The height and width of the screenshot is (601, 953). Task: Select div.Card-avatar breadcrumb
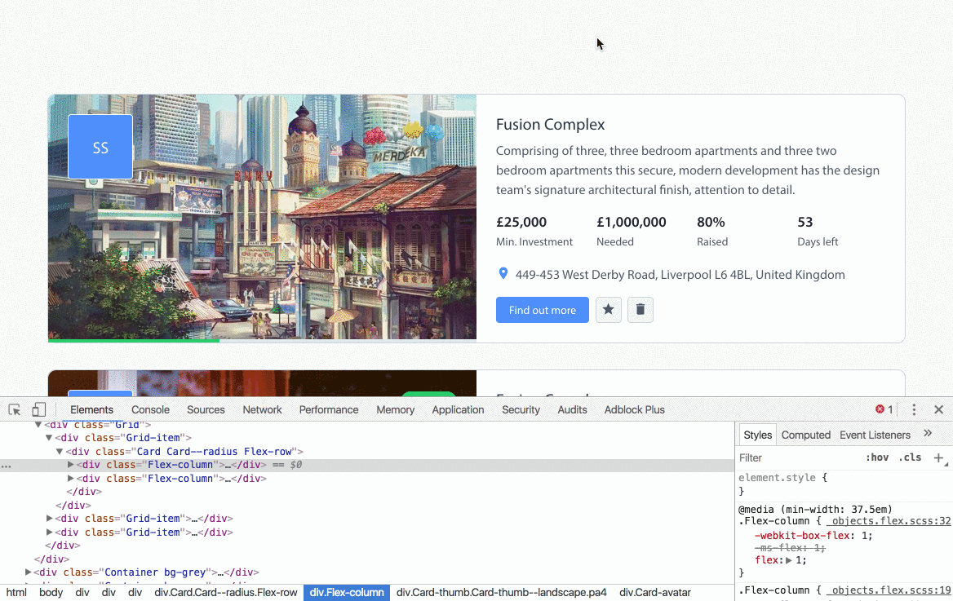coord(655,593)
